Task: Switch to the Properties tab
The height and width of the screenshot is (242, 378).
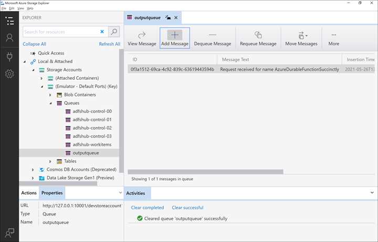Action: (x=52, y=193)
